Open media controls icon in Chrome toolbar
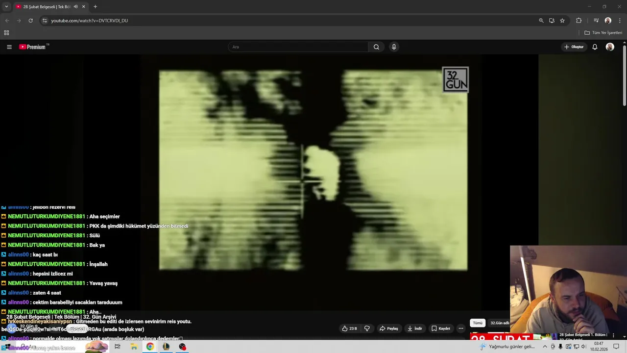The image size is (627, 353). (x=596, y=21)
